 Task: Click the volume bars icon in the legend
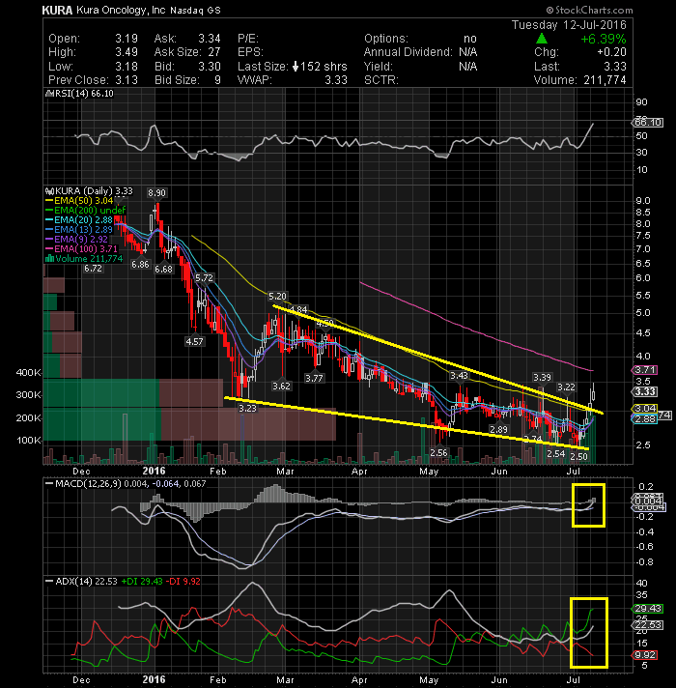[49, 258]
